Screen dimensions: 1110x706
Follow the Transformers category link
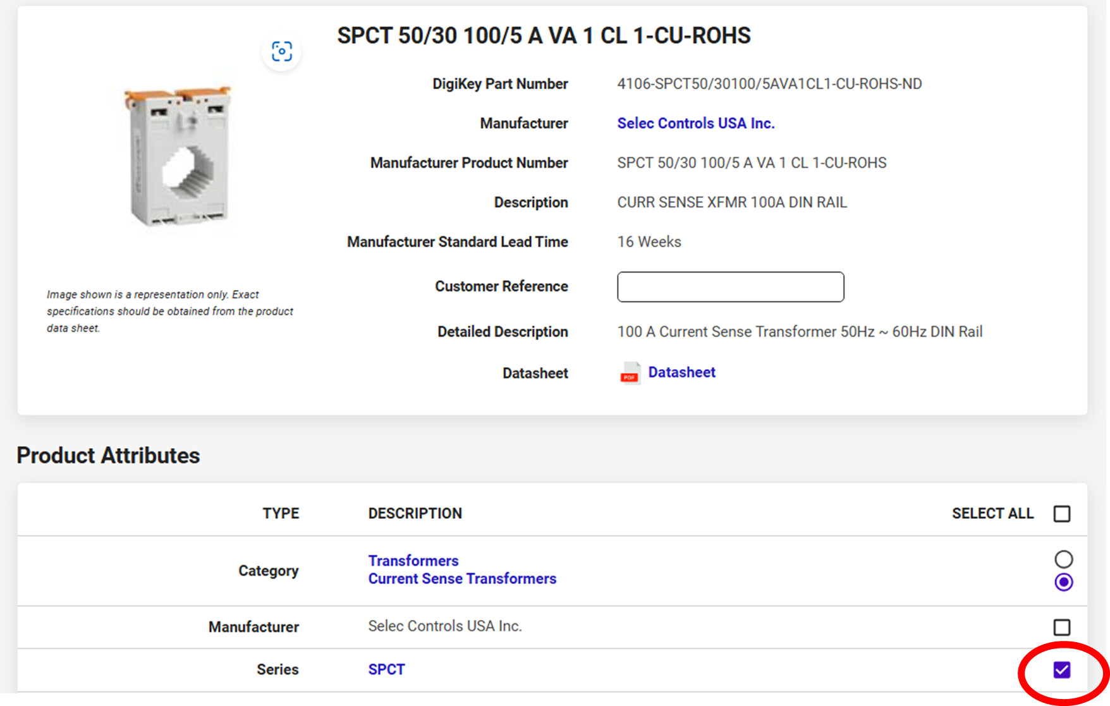pos(413,561)
